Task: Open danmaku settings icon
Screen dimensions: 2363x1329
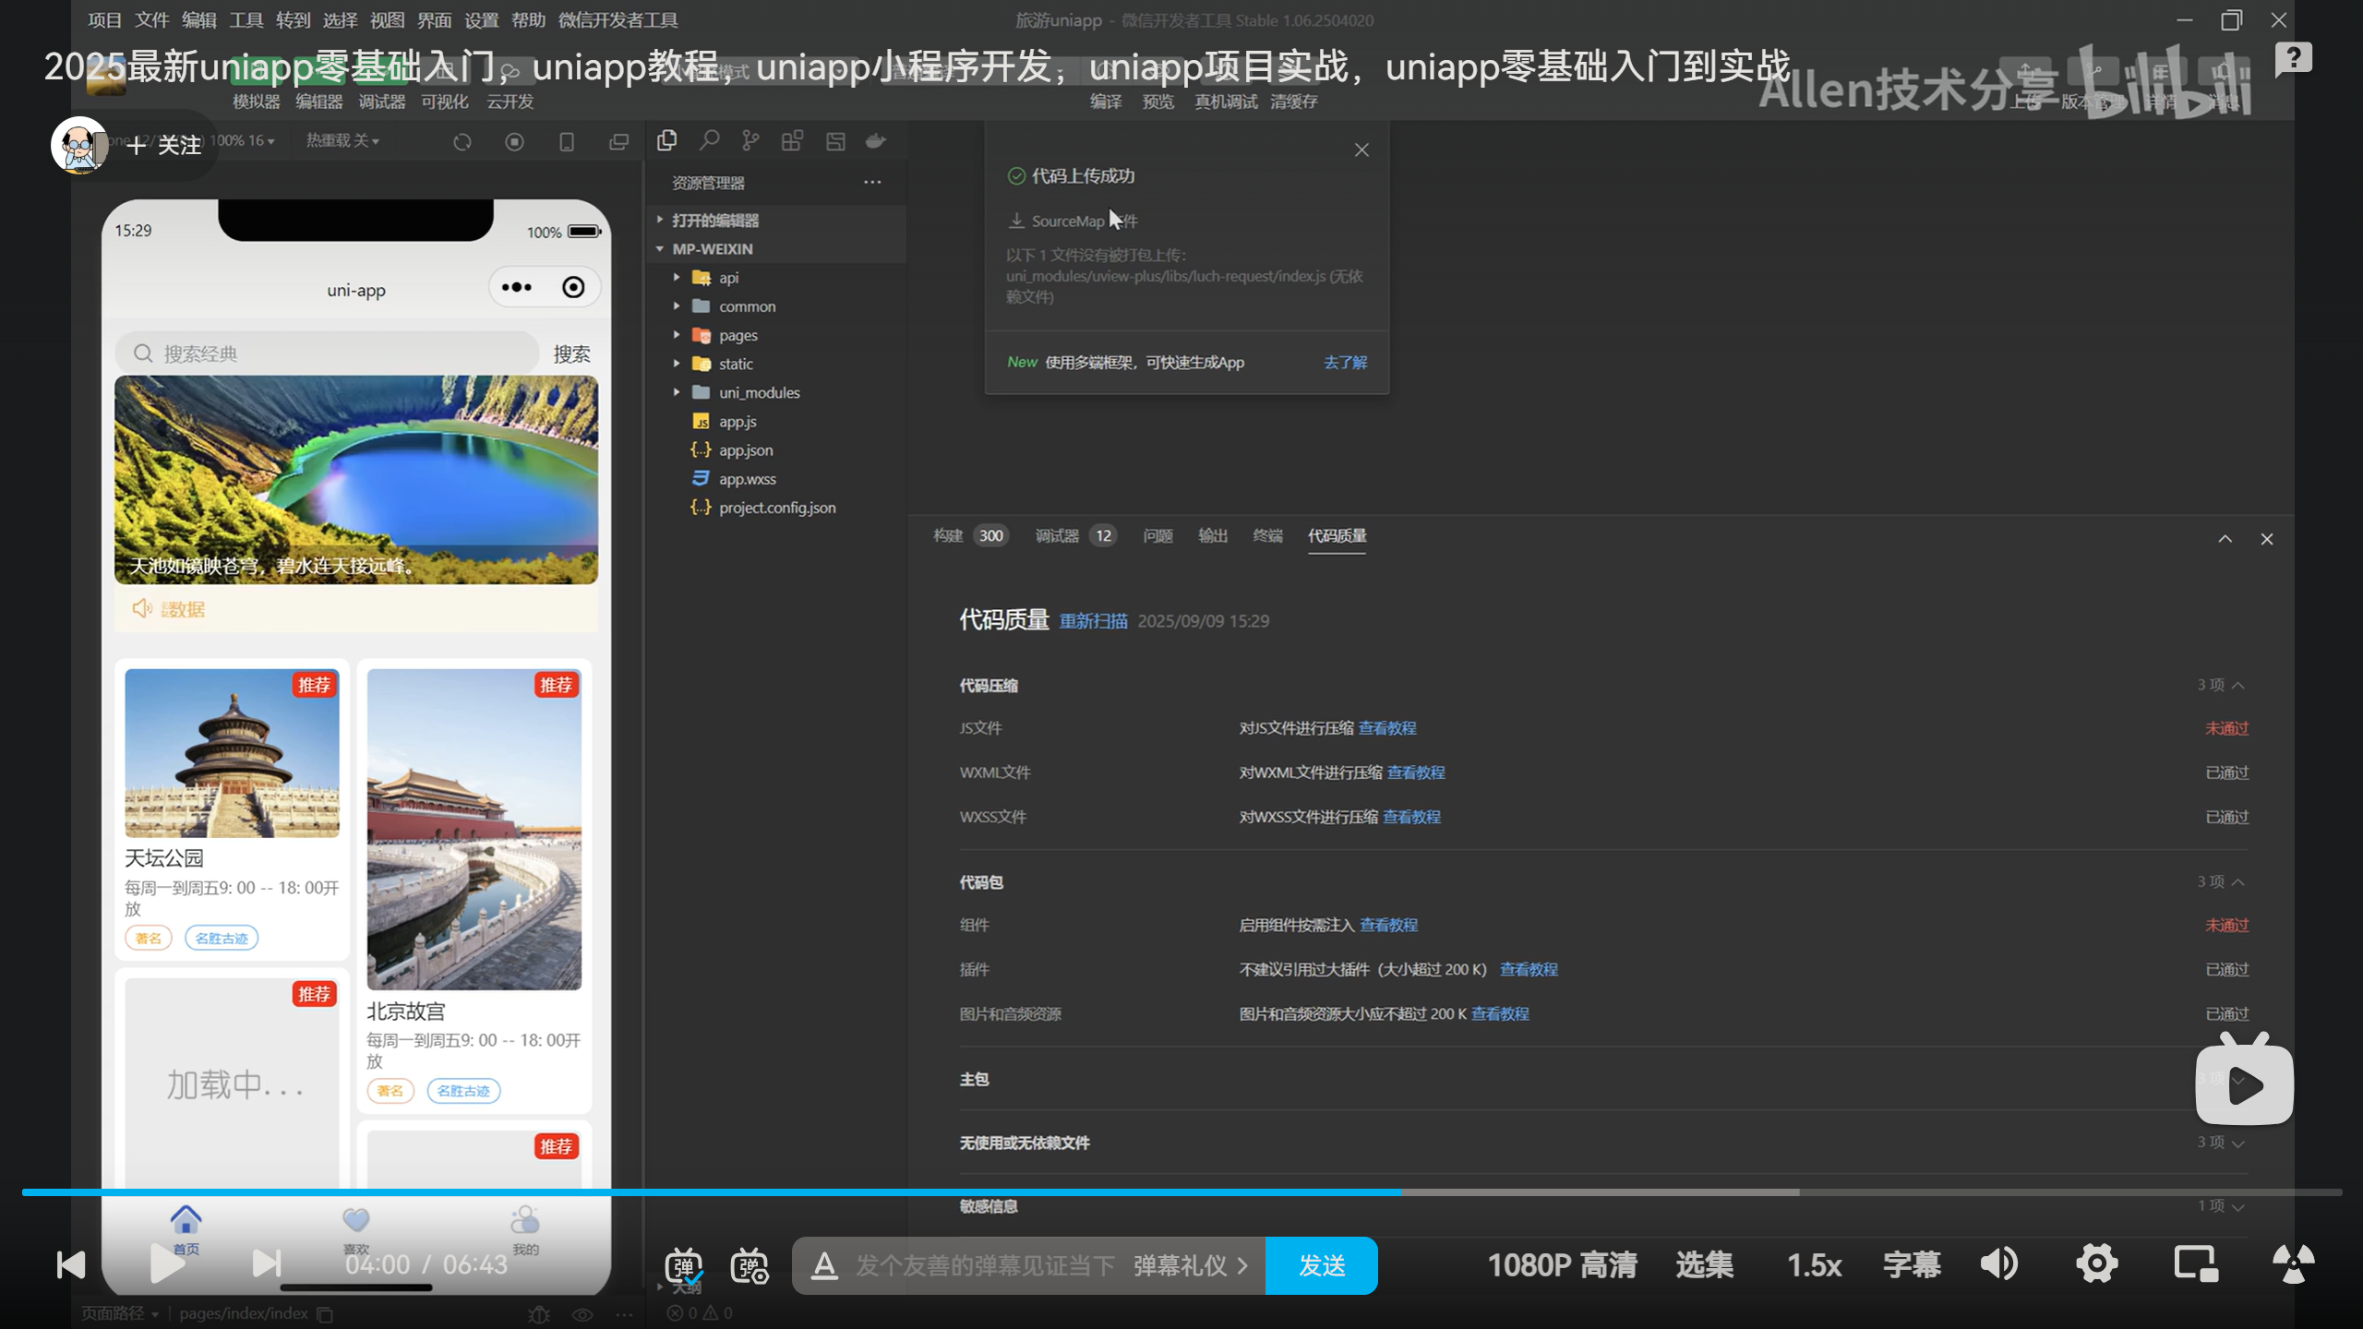Action: [x=749, y=1265]
